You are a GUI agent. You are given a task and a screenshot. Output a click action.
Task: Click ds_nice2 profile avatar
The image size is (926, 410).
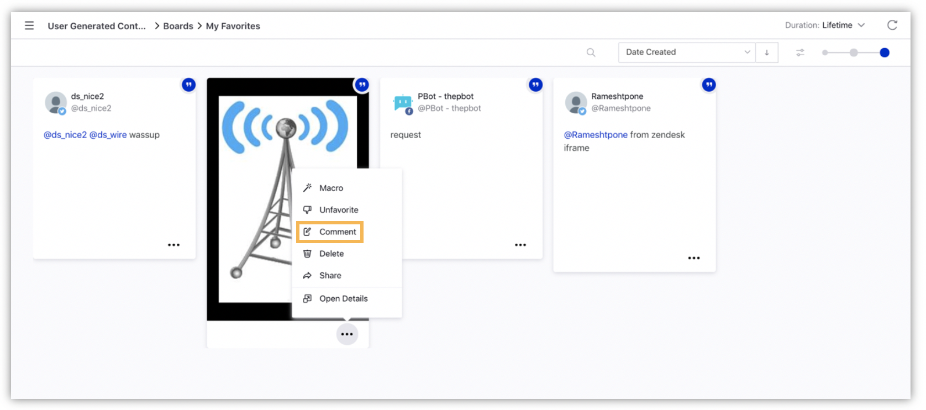click(x=56, y=103)
